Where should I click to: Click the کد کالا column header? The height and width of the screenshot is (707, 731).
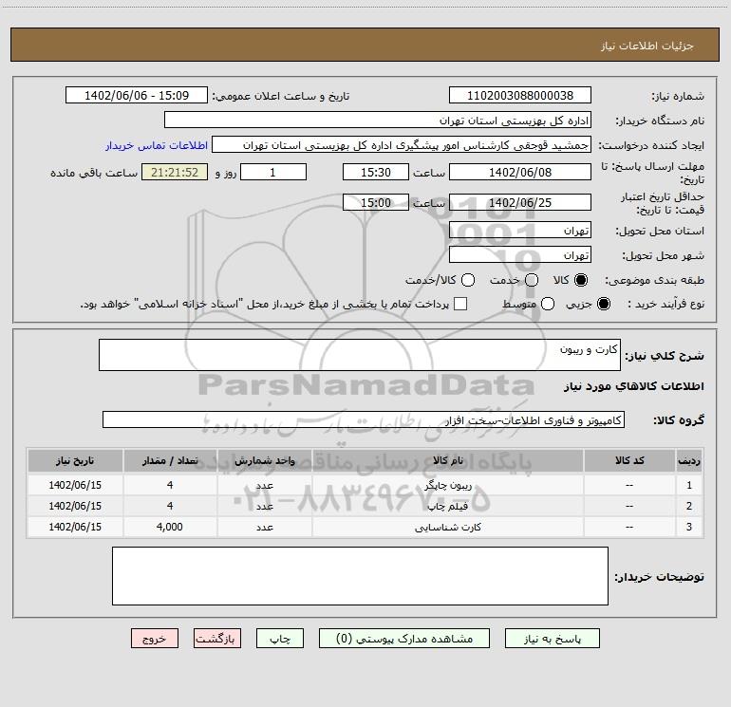[629, 460]
